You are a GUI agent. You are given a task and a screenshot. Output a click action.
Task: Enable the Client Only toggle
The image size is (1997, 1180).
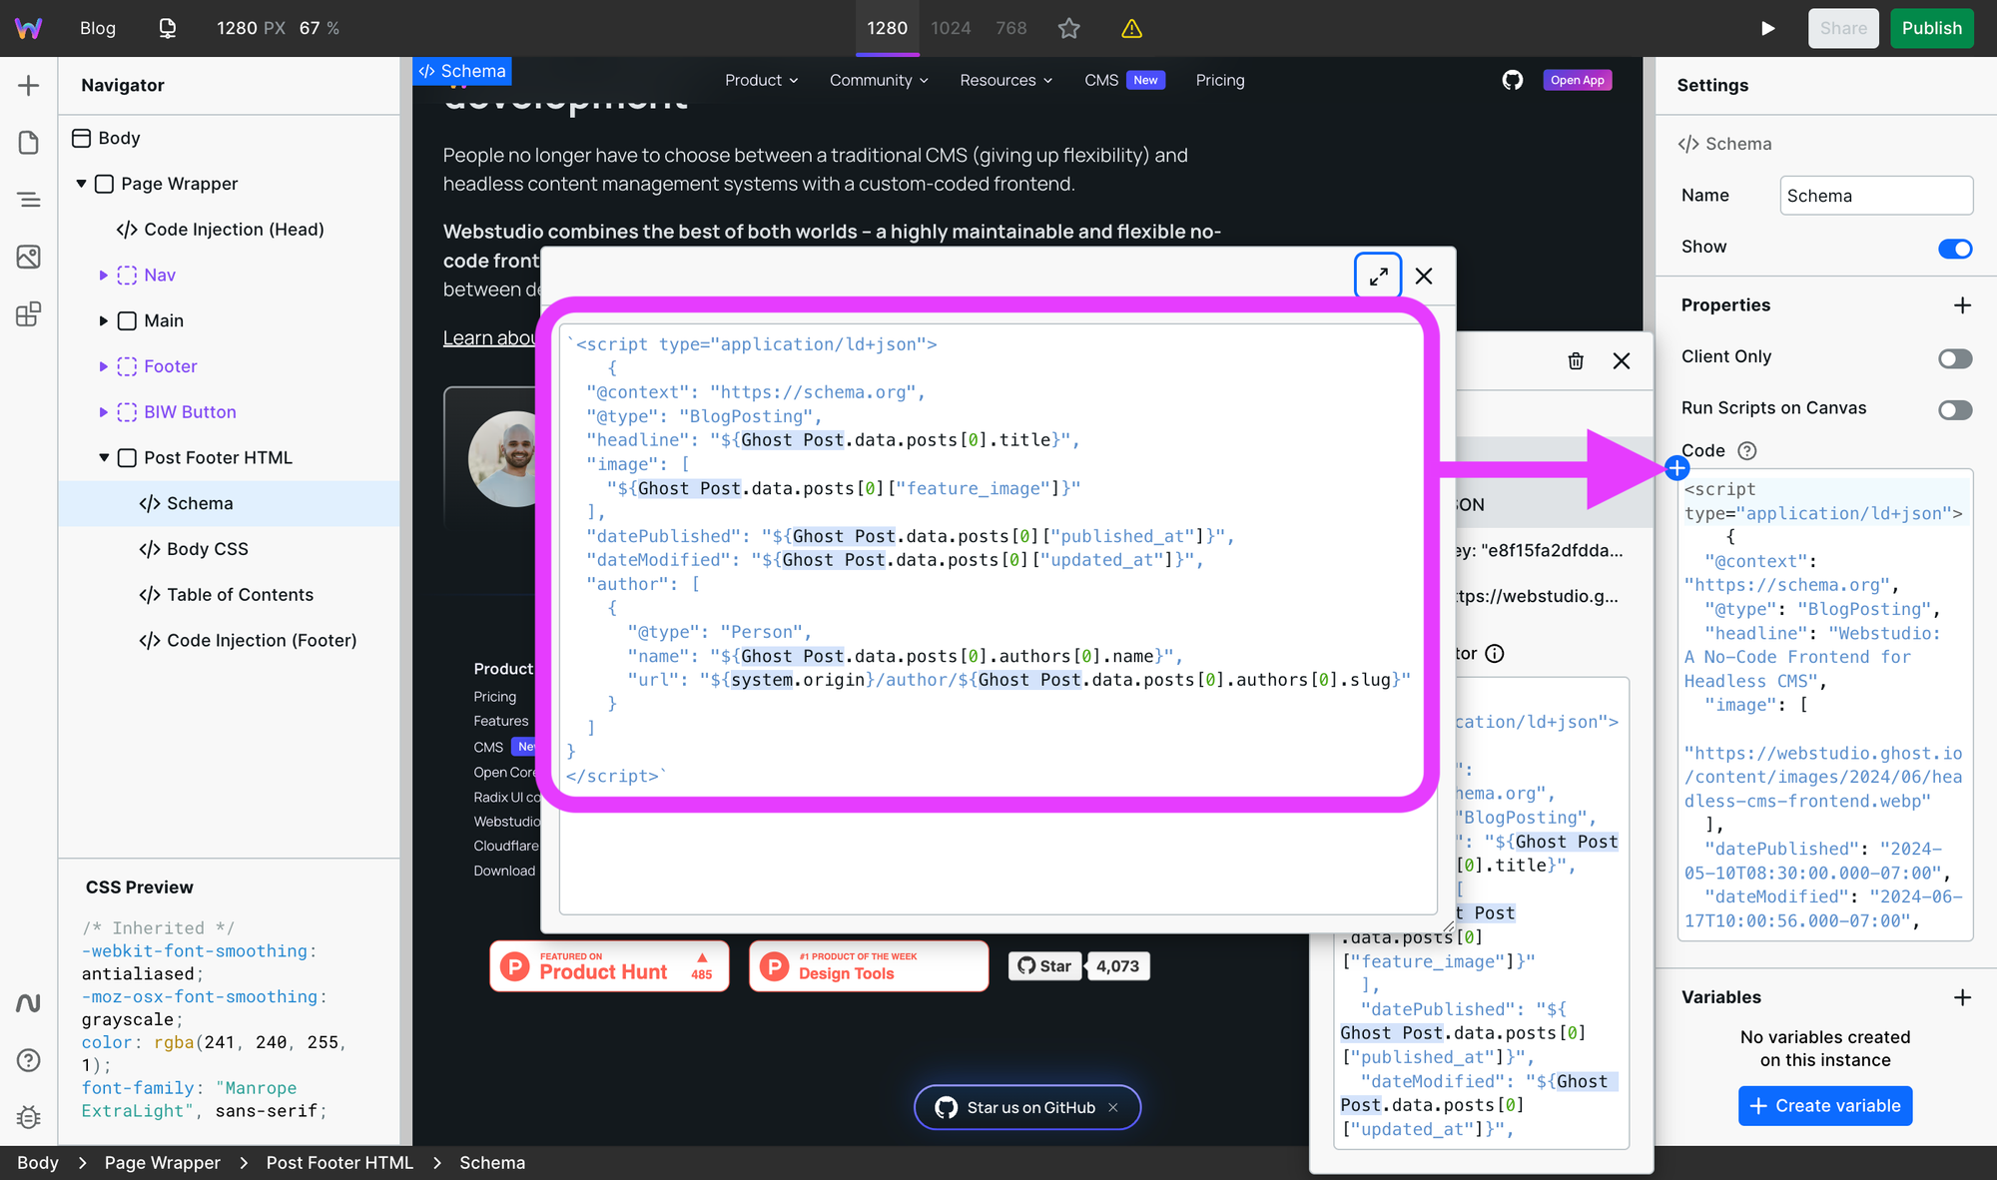[x=1955, y=358]
